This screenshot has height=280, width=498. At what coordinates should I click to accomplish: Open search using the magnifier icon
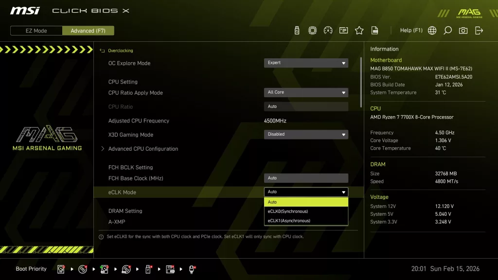pos(447,30)
